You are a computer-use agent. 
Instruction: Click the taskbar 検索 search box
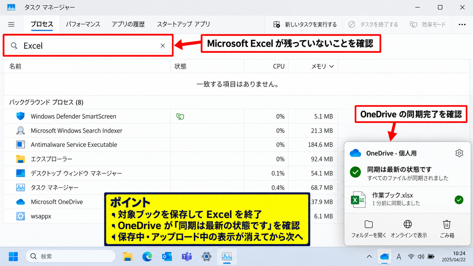point(71,256)
